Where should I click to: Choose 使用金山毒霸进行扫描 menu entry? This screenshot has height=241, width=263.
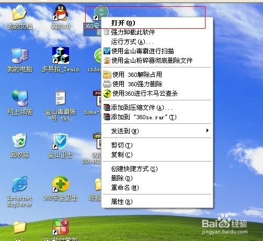[x=157, y=51]
